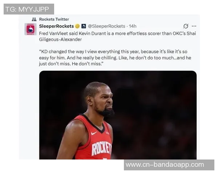The width and height of the screenshot is (218, 174).
Task: Open the Grok explain post icon
Action: (x=186, y=26)
